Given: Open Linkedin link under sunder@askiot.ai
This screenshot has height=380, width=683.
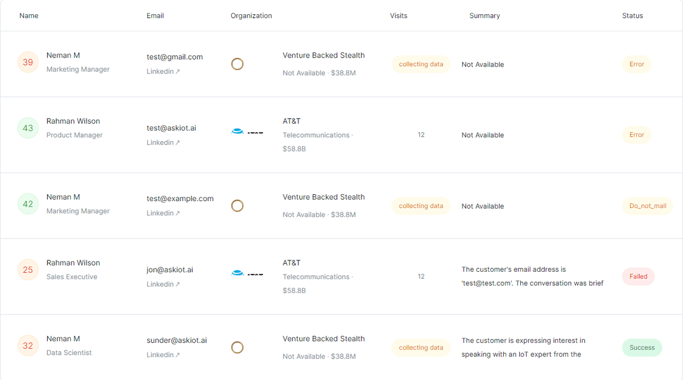Looking at the screenshot, I should tap(163, 355).
